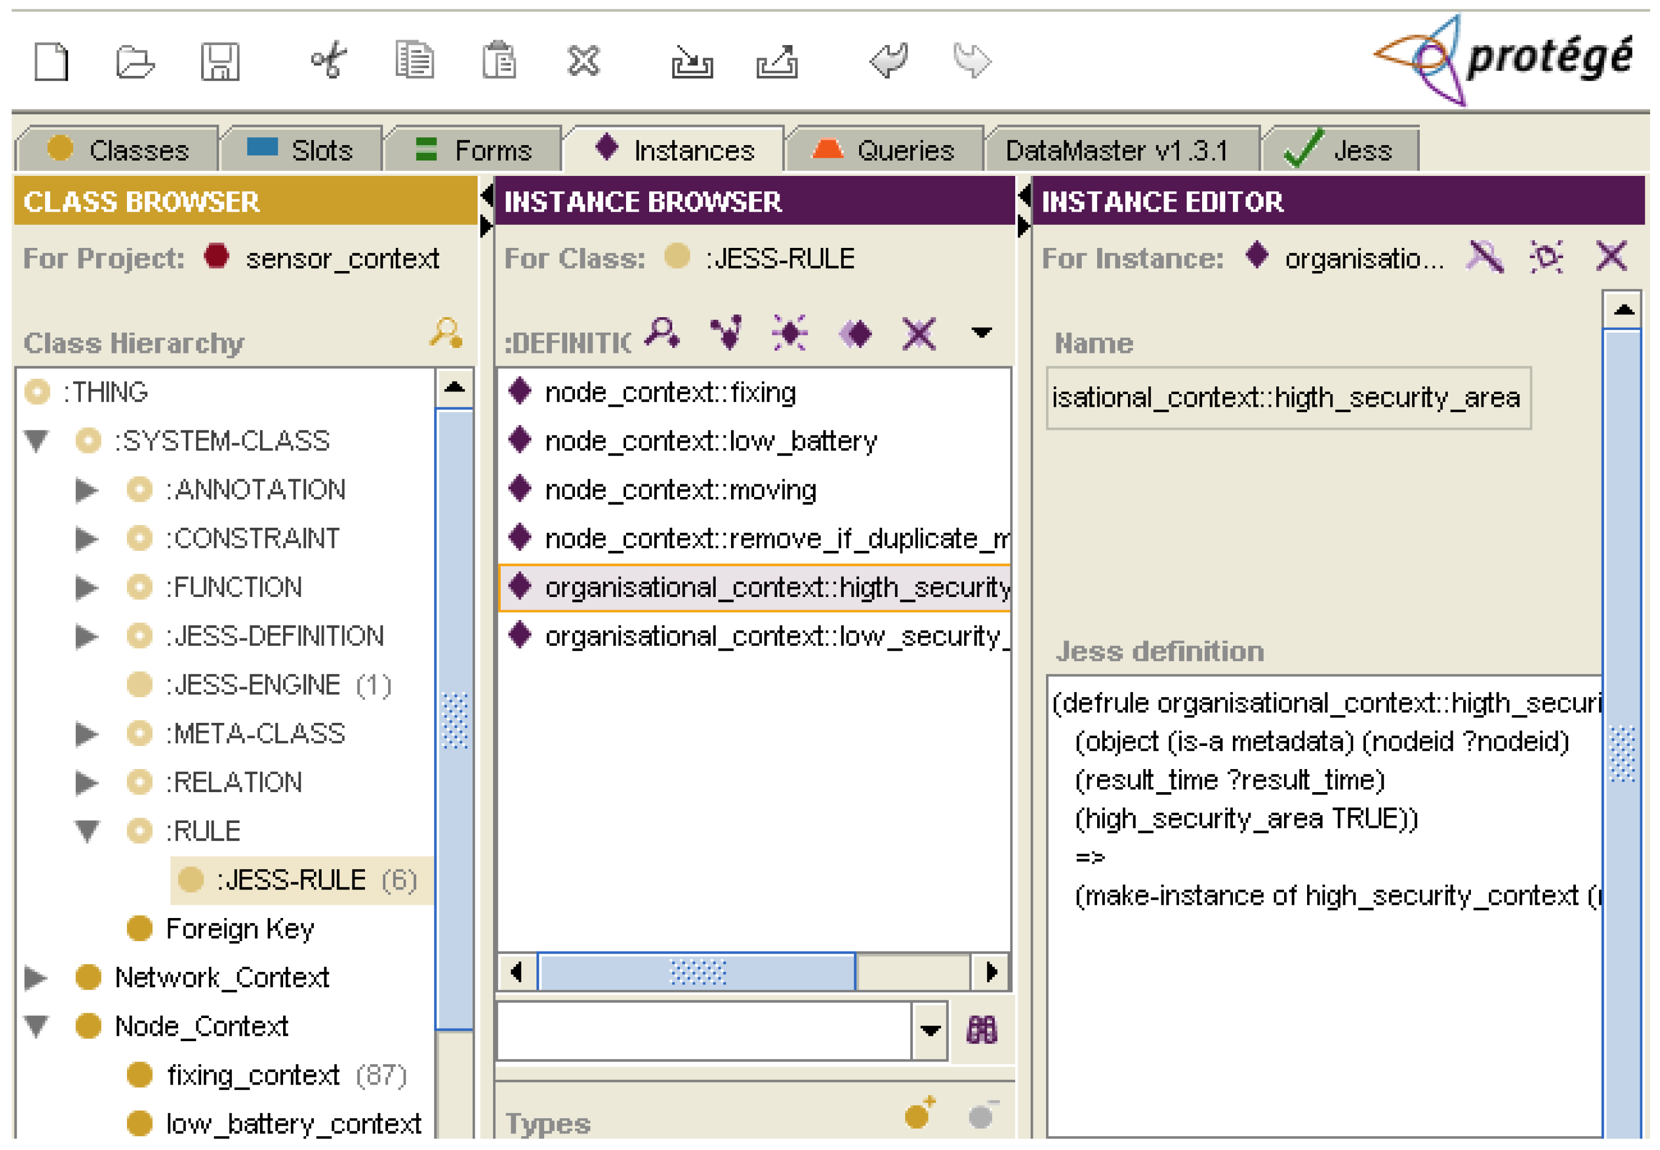Click Delete Instance X icon in Instance Browser

point(920,334)
